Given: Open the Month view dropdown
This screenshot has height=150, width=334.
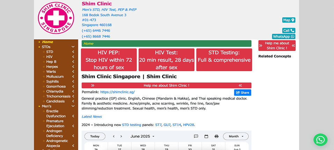Looking at the screenshot, I should pyautogui.click(x=236, y=136).
